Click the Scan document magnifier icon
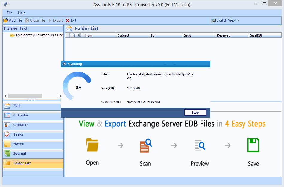Image resolution: width=284 pixels, height=187 pixels. [146, 145]
